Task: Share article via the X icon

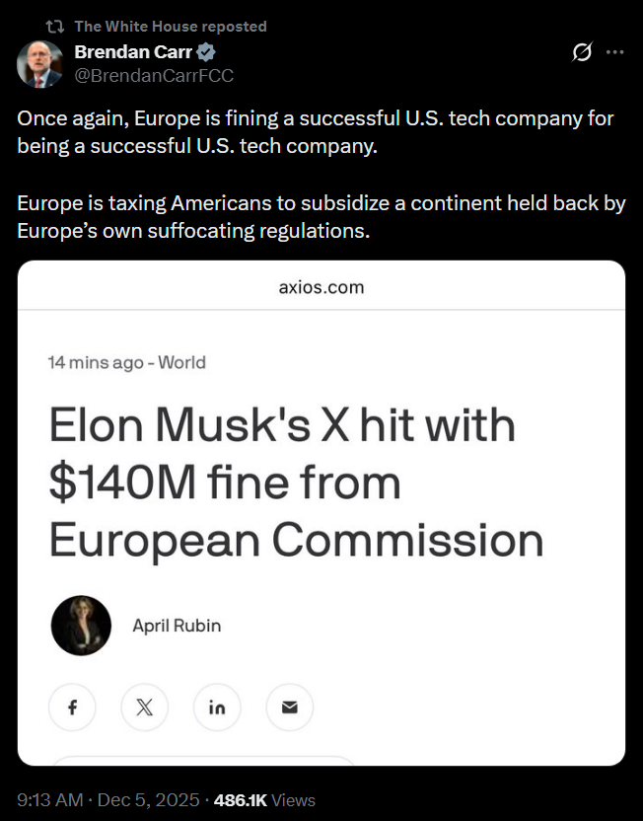Action: coord(144,708)
